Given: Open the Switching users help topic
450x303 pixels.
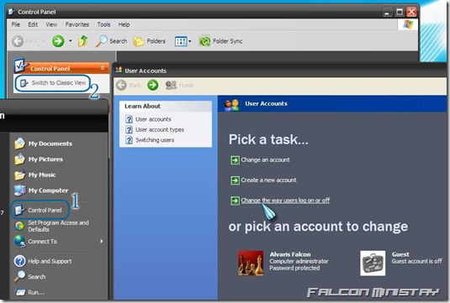Looking at the screenshot, I should [x=155, y=140].
